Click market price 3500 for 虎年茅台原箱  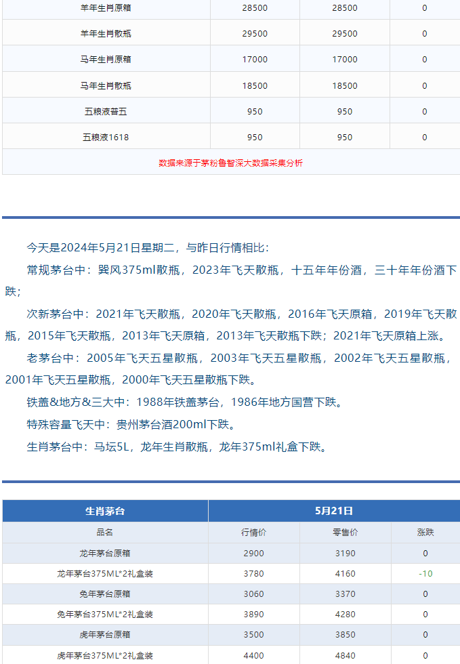pyautogui.click(x=254, y=634)
